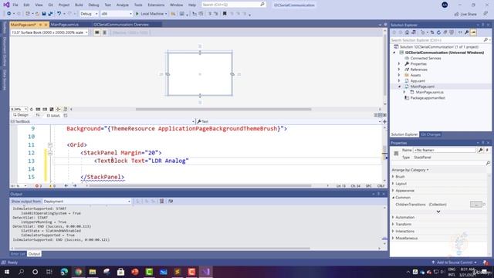This screenshot has width=494, height=278.
Task: Click the Windows Start button
Action: click(x=7, y=272)
